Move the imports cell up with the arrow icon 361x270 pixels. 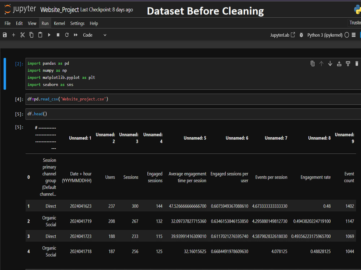tap(321, 64)
